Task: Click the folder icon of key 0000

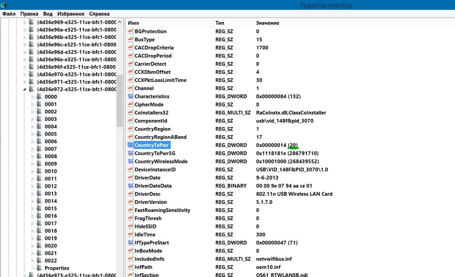Action: click(39, 97)
